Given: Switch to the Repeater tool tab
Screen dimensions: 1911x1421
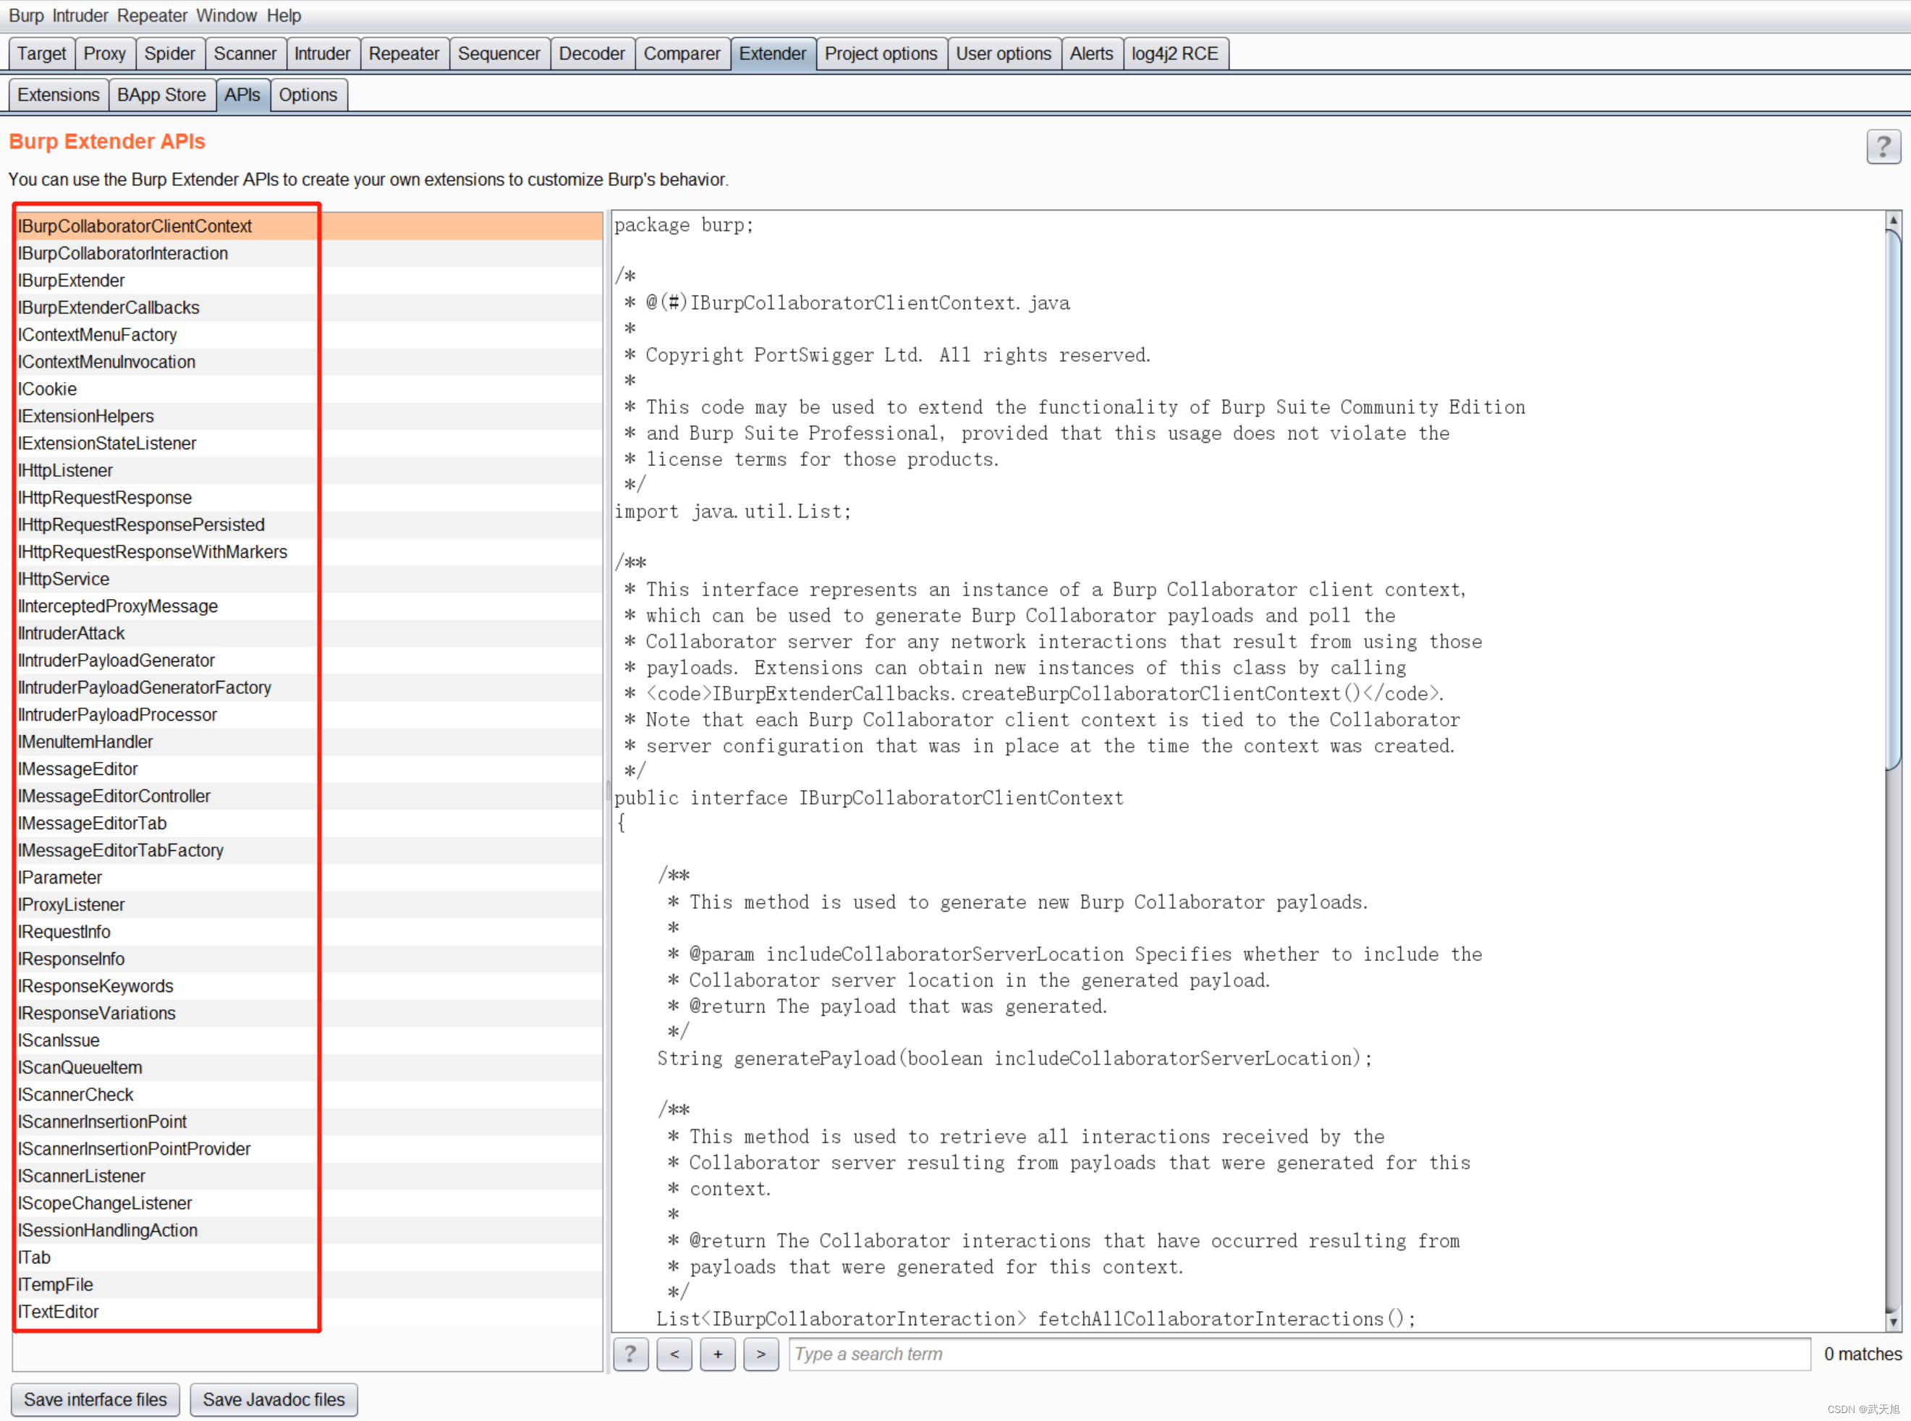Looking at the screenshot, I should tap(404, 54).
